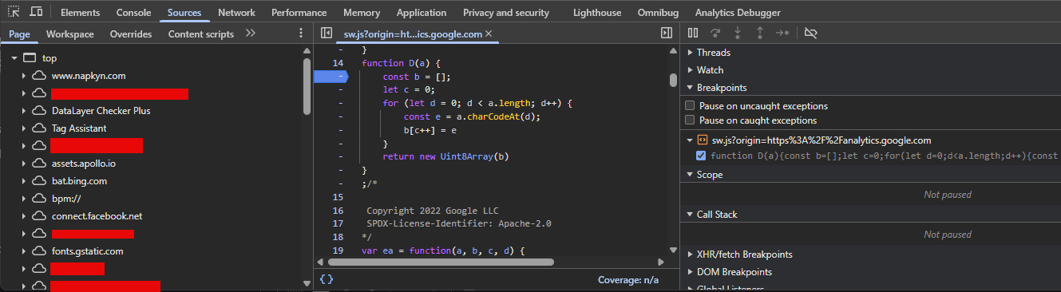Uncheck the function D(a) breakpoint checkbox

click(x=701, y=156)
